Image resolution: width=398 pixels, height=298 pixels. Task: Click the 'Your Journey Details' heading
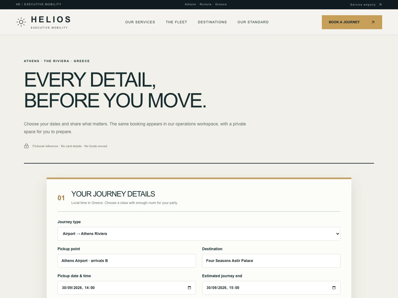pyautogui.click(x=113, y=194)
